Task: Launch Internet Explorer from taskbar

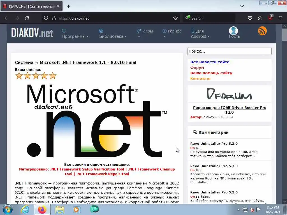Action: pos(25,209)
